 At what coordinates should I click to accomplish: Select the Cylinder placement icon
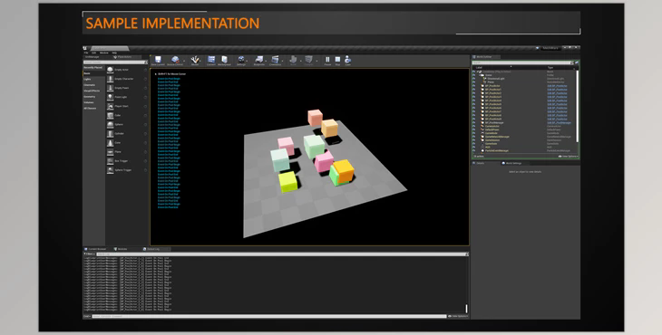coord(111,134)
